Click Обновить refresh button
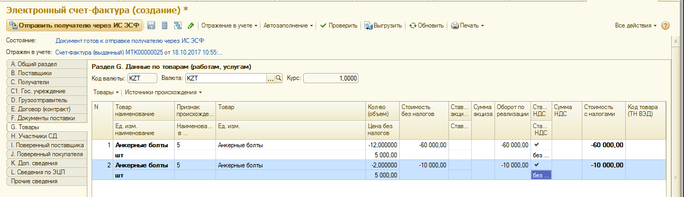Image resolution: width=684 pixels, height=197 pixels. [x=427, y=25]
